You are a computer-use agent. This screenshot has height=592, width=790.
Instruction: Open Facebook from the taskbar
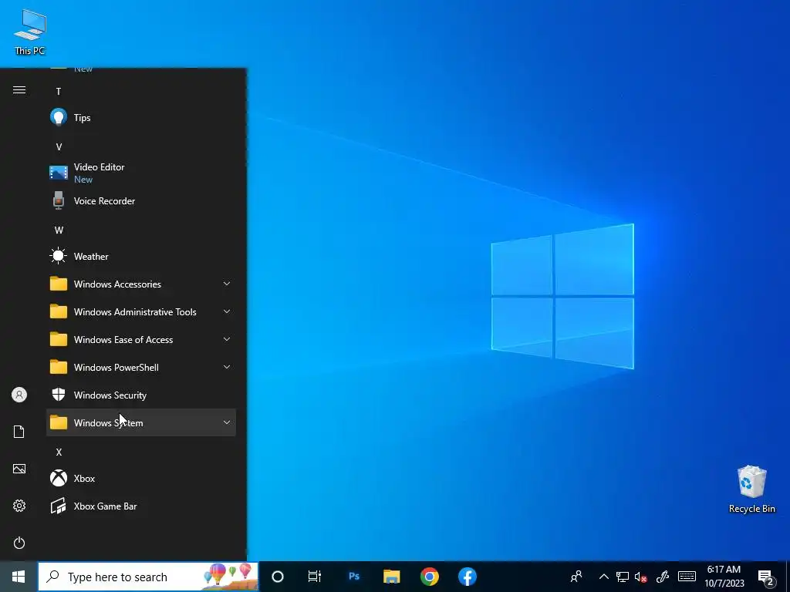(x=467, y=577)
